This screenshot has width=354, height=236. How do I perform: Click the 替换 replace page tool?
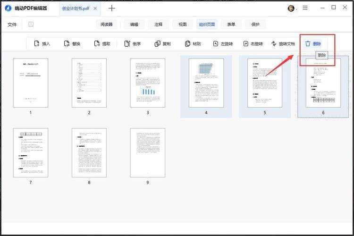click(72, 43)
